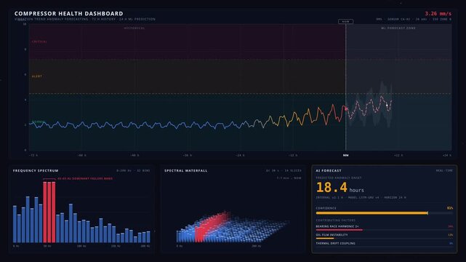Select the ALERT zone label on the chart
The width and height of the screenshot is (466, 262).
[37, 76]
